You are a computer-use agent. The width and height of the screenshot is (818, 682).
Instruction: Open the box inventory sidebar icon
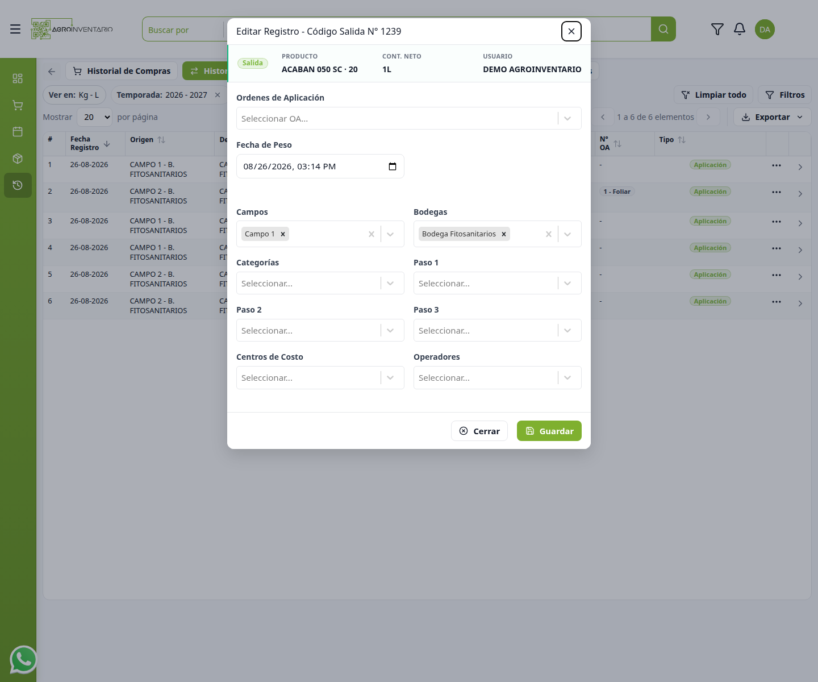[x=18, y=159]
